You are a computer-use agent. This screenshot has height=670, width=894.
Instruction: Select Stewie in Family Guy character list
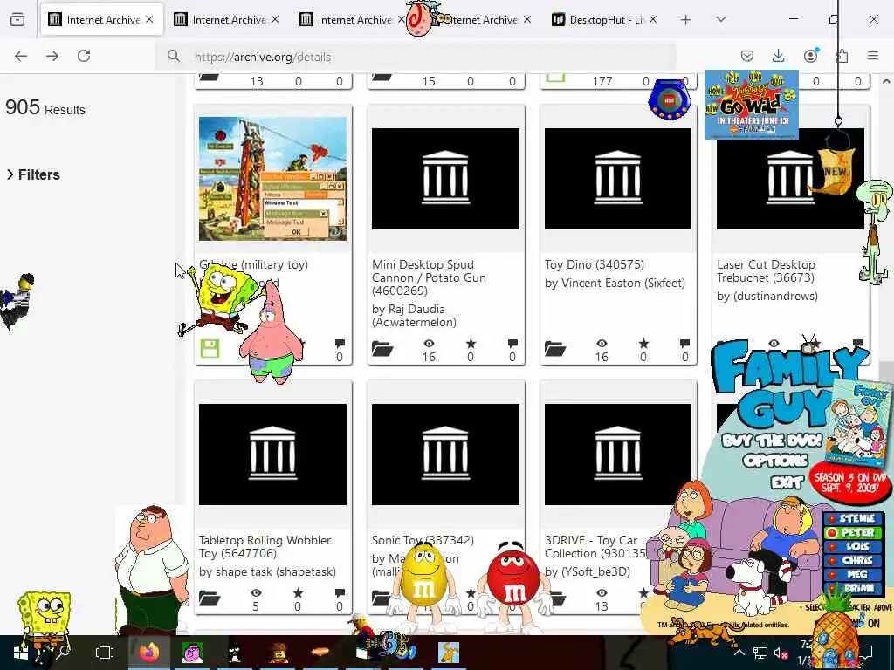click(x=852, y=518)
